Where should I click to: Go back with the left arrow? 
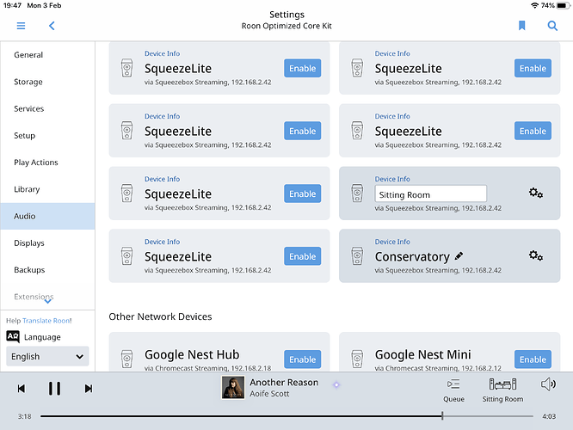(x=52, y=26)
